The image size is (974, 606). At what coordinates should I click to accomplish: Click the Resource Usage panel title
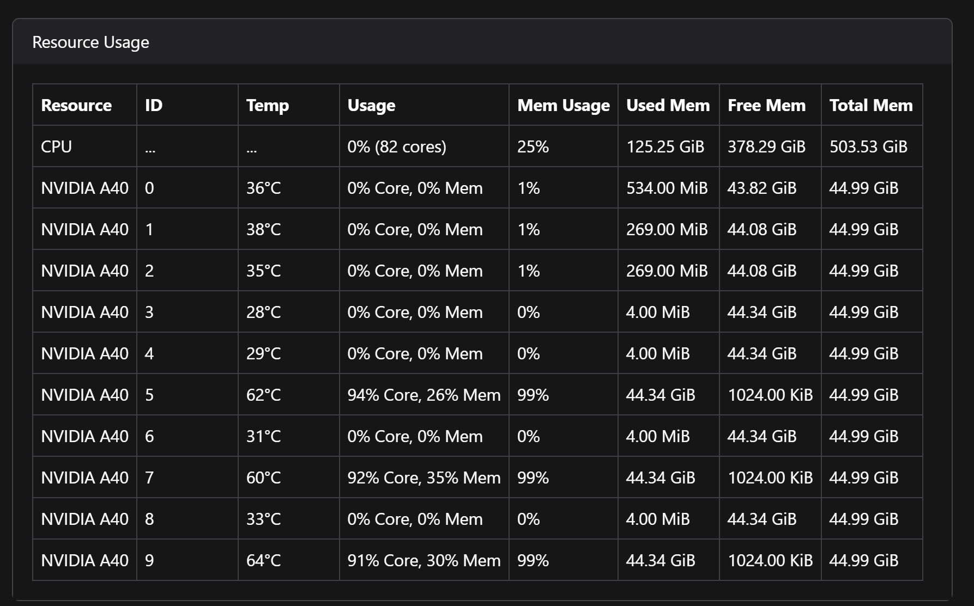[x=90, y=42]
